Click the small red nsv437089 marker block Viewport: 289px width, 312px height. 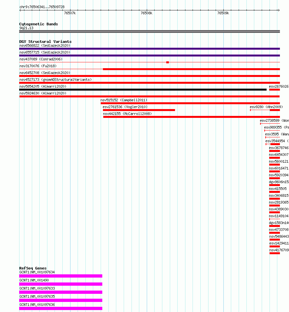tap(168, 62)
